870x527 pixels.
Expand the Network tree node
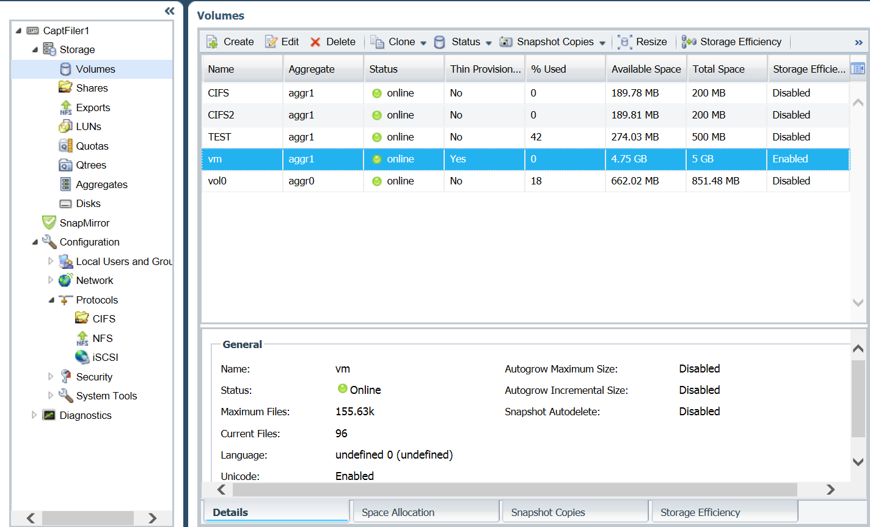[x=51, y=280]
